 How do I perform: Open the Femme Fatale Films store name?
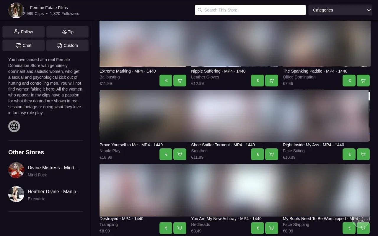pos(49,8)
